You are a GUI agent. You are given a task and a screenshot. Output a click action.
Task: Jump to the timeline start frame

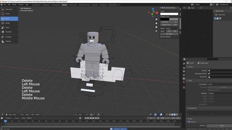pyautogui.click(x=86, y=118)
